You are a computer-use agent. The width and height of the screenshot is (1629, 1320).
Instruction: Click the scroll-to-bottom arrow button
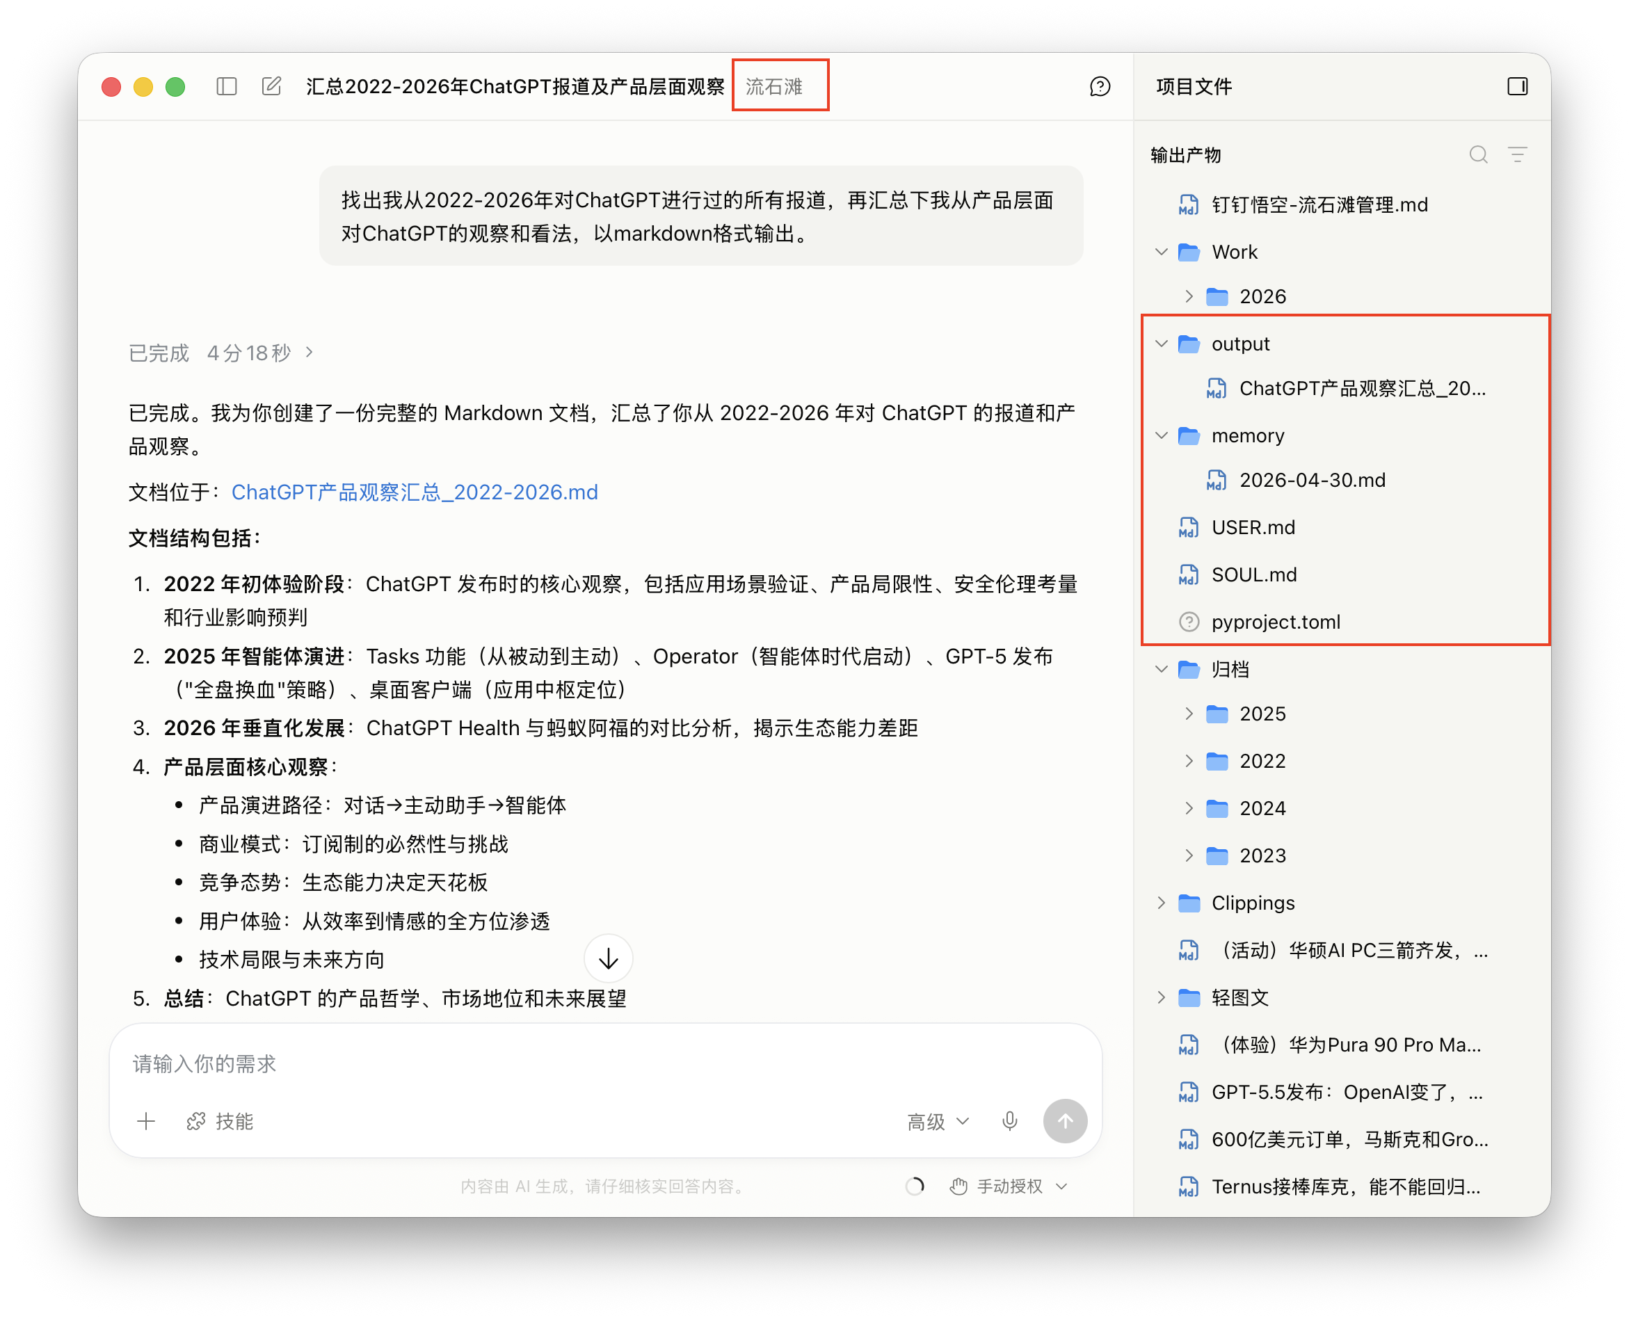click(x=608, y=958)
